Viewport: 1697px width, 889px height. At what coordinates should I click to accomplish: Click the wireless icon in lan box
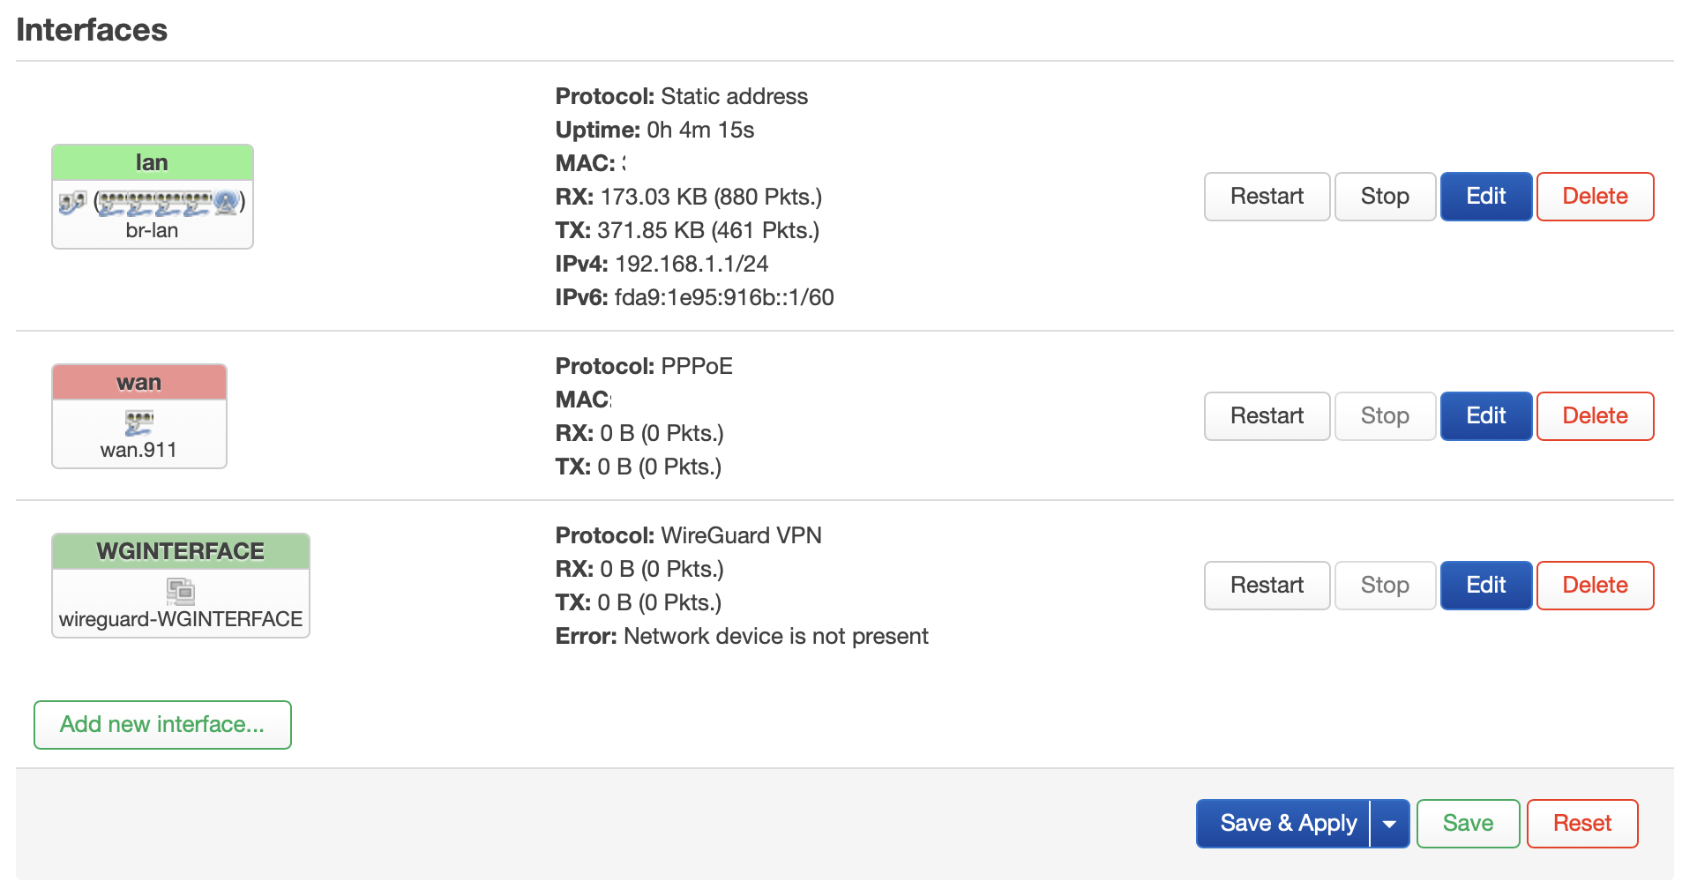(226, 202)
